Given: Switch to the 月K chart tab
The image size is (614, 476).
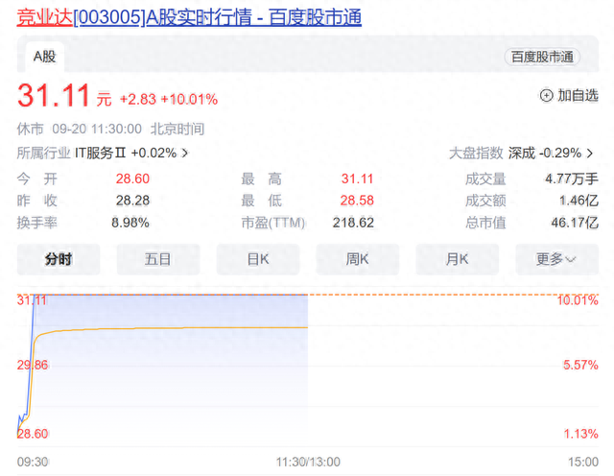Looking at the screenshot, I should pyautogui.click(x=457, y=259).
